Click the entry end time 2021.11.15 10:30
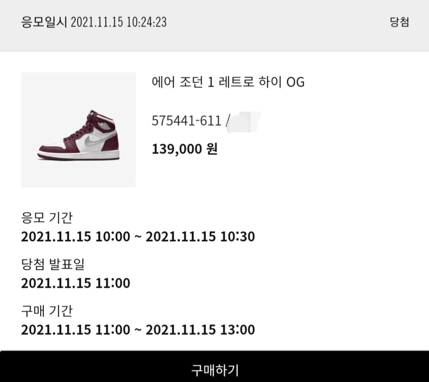The height and width of the screenshot is (382, 429). 200,236
